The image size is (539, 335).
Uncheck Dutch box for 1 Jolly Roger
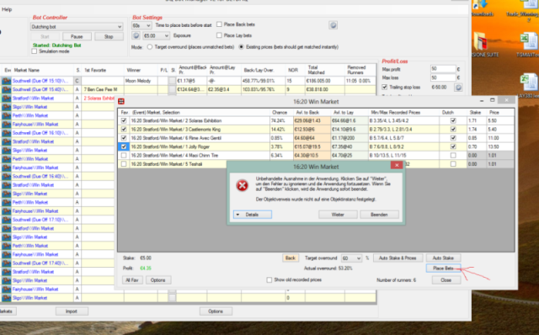453,146
